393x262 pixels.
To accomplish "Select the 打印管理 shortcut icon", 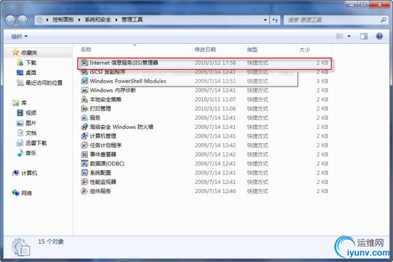I will point(84,109).
